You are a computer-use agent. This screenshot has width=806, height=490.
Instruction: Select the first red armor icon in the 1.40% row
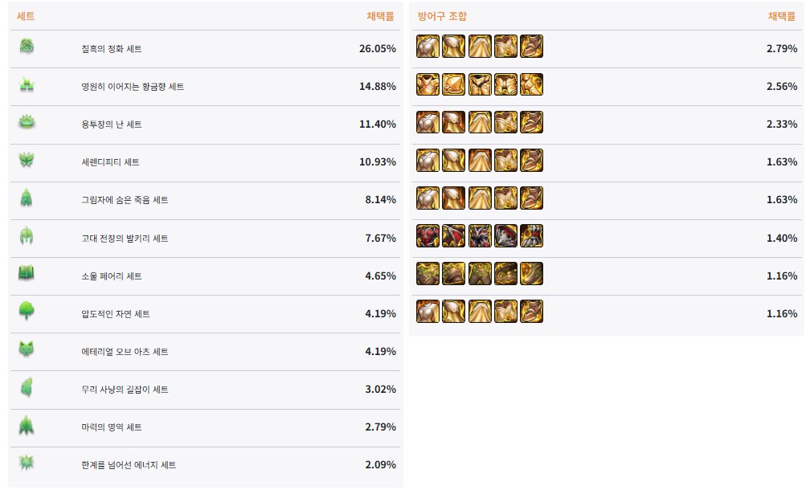pos(428,235)
